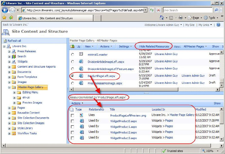225x154 pixels.
Task: Select the Style Library tree item
Action: pos(25,128)
